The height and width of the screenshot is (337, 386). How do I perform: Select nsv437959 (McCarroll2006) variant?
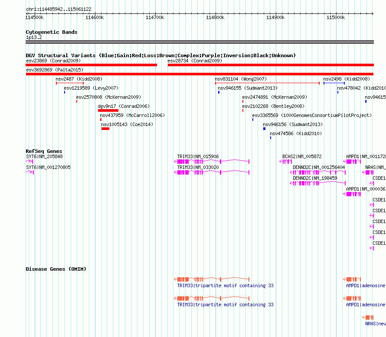click(x=132, y=115)
